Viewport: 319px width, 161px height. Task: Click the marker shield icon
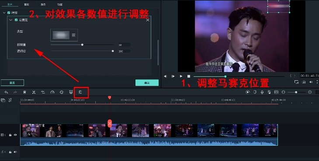pos(255,92)
